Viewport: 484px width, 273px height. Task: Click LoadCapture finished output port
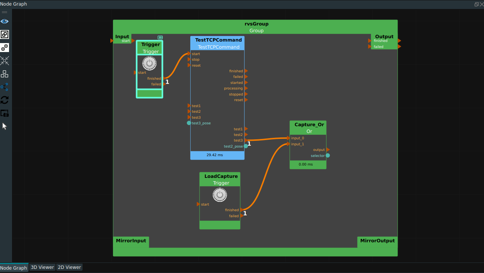coord(242,210)
